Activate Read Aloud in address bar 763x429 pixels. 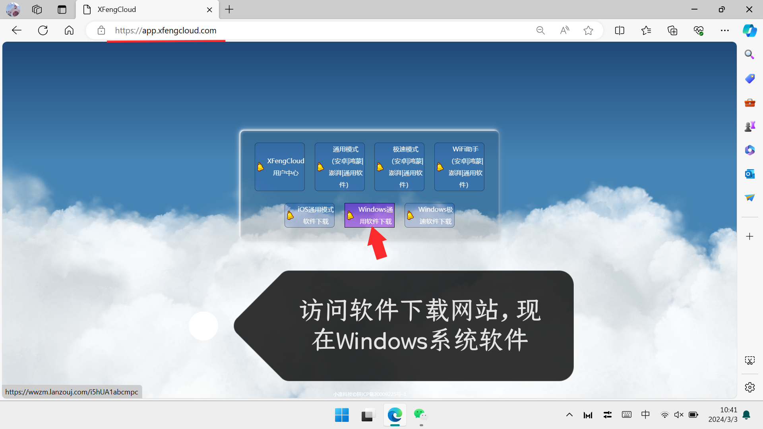[565, 30]
